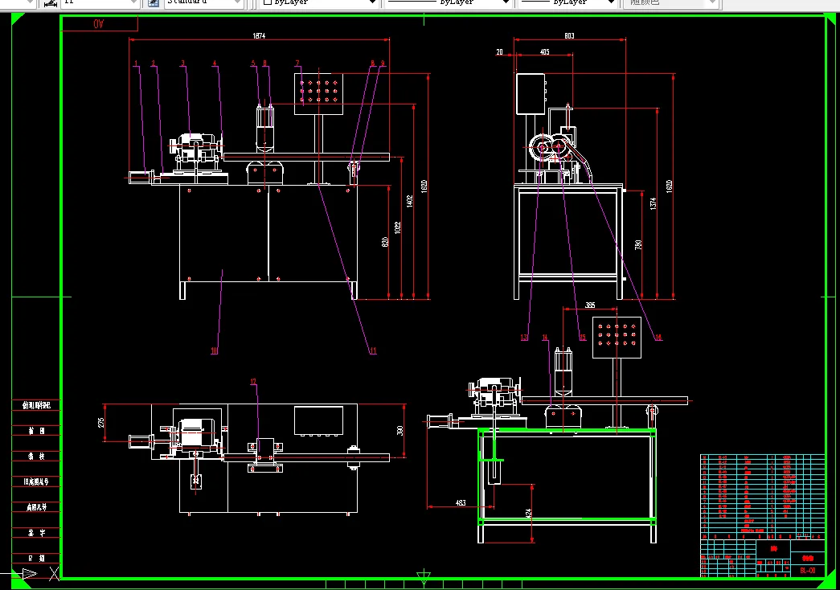Click the control panel in front view
The height and width of the screenshot is (590, 840).
tap(319, 94)
